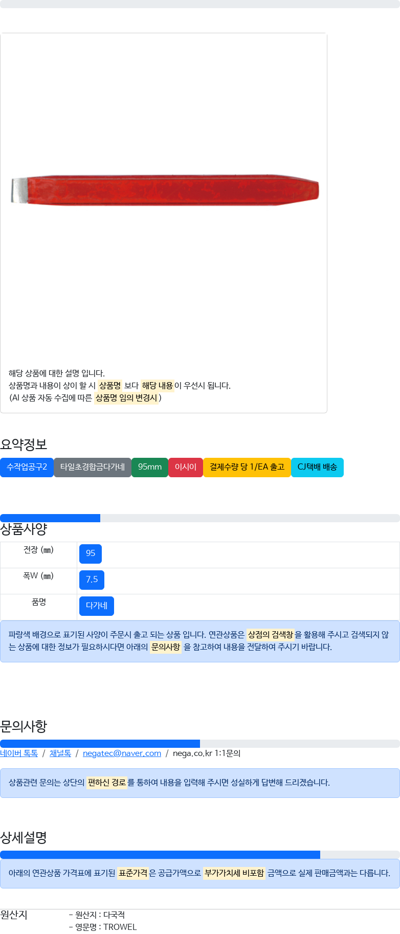Select the 7.5 width spec value

(x=92, y=580)
